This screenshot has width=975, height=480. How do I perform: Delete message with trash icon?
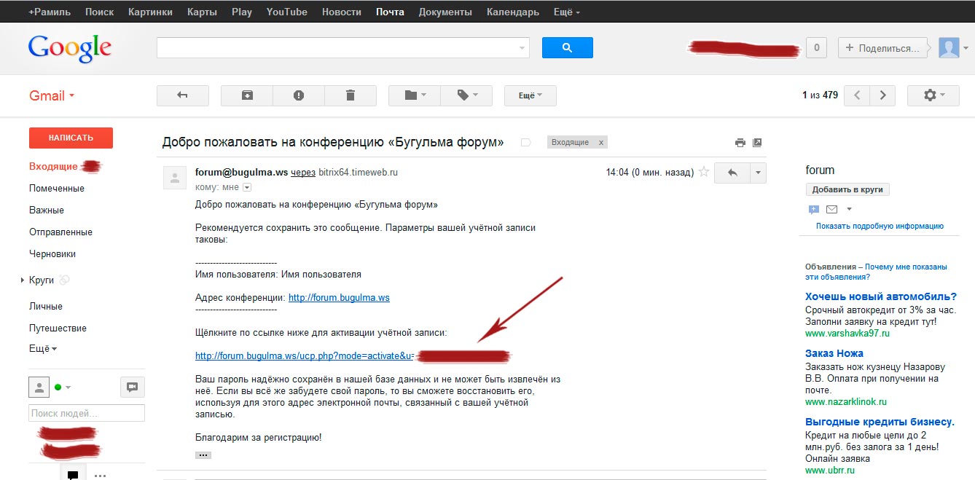coord(351,95)
